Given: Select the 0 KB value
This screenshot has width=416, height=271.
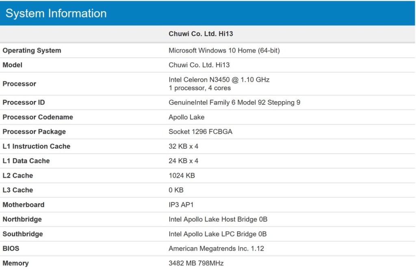Looking at the screenshot, I should (176, 190).
